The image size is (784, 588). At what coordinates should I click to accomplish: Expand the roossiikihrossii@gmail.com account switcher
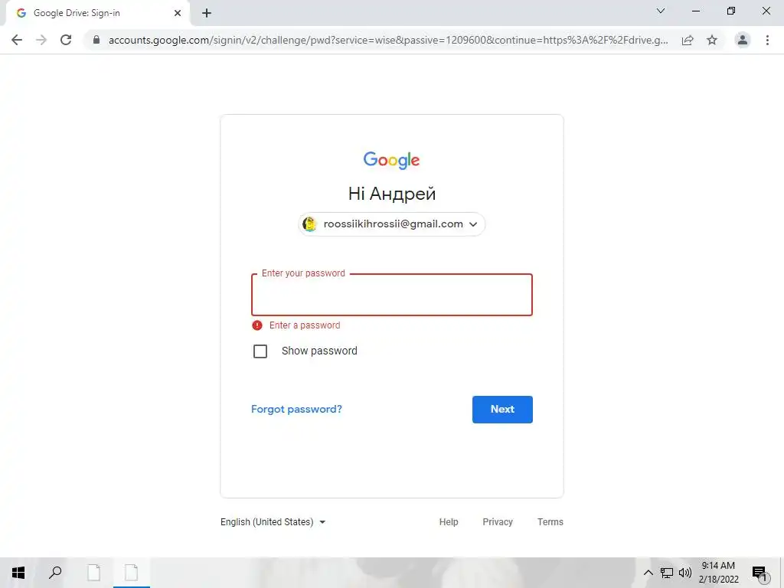391,224
